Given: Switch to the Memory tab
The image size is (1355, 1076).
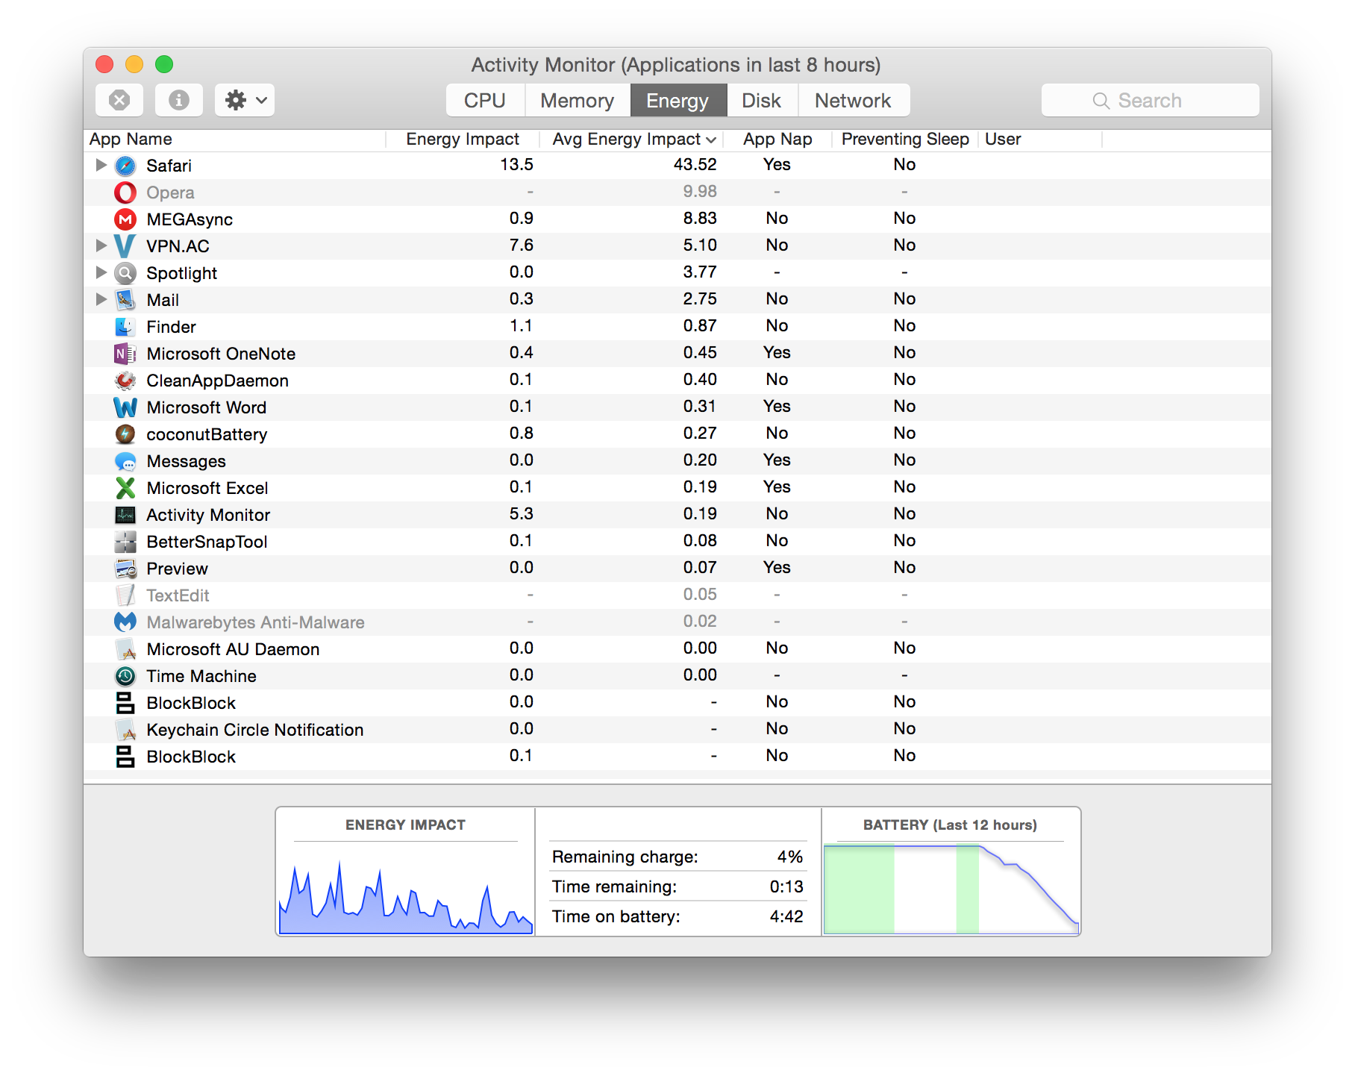Looking at the screenshot, I should [x=578, y=100].
